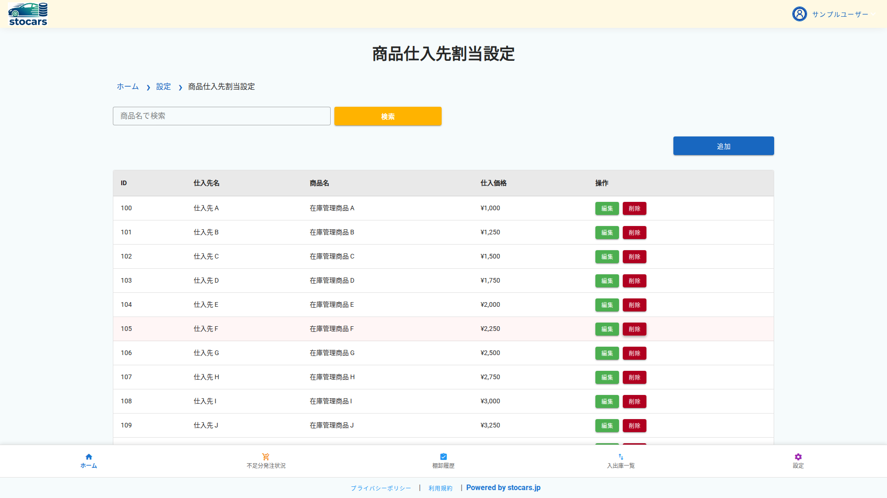The width and height of the screenshot is (887, 498).
Task: Edit row 105 仕入先 F
Action: point(607,329)
